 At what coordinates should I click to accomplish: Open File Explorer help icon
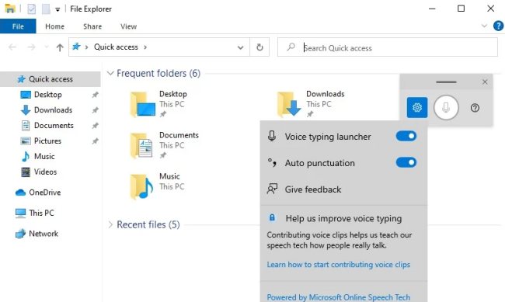tap(498, 26)
